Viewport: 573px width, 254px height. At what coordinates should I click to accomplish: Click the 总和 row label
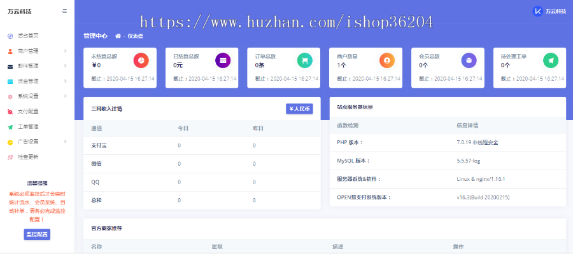coord(96,200)
